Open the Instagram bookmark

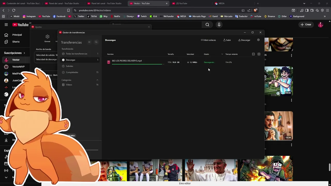(x=29, y=16)
